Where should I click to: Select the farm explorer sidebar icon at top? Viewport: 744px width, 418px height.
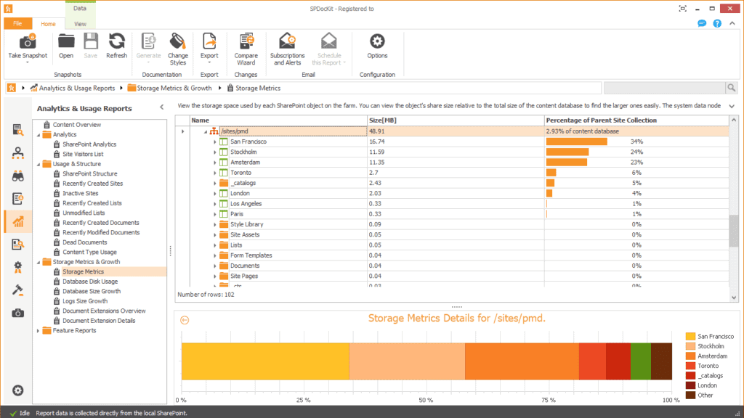tap(18, 130)
